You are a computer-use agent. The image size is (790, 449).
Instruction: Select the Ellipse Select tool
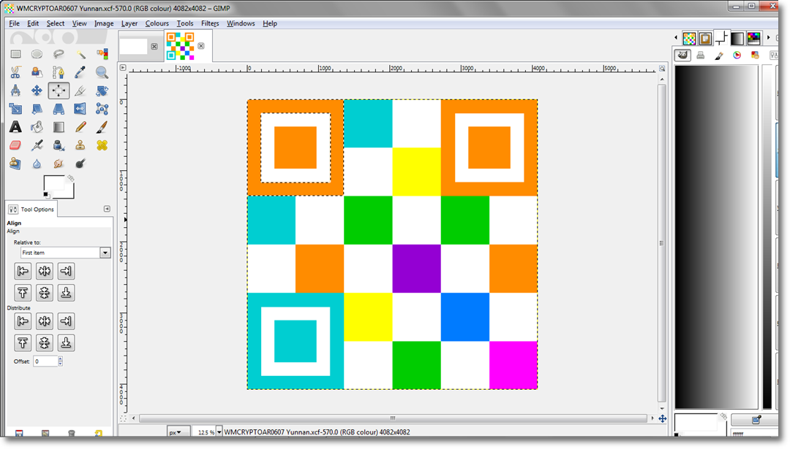coord(37,54)
